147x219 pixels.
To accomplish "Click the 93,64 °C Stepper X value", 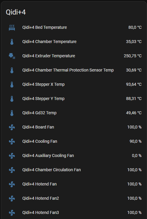I will click(x=134, y=84).
